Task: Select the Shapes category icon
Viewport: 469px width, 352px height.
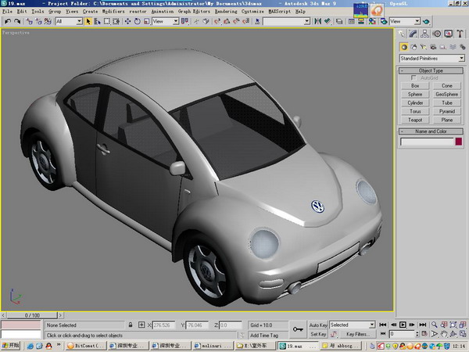Action: point(414,47)
